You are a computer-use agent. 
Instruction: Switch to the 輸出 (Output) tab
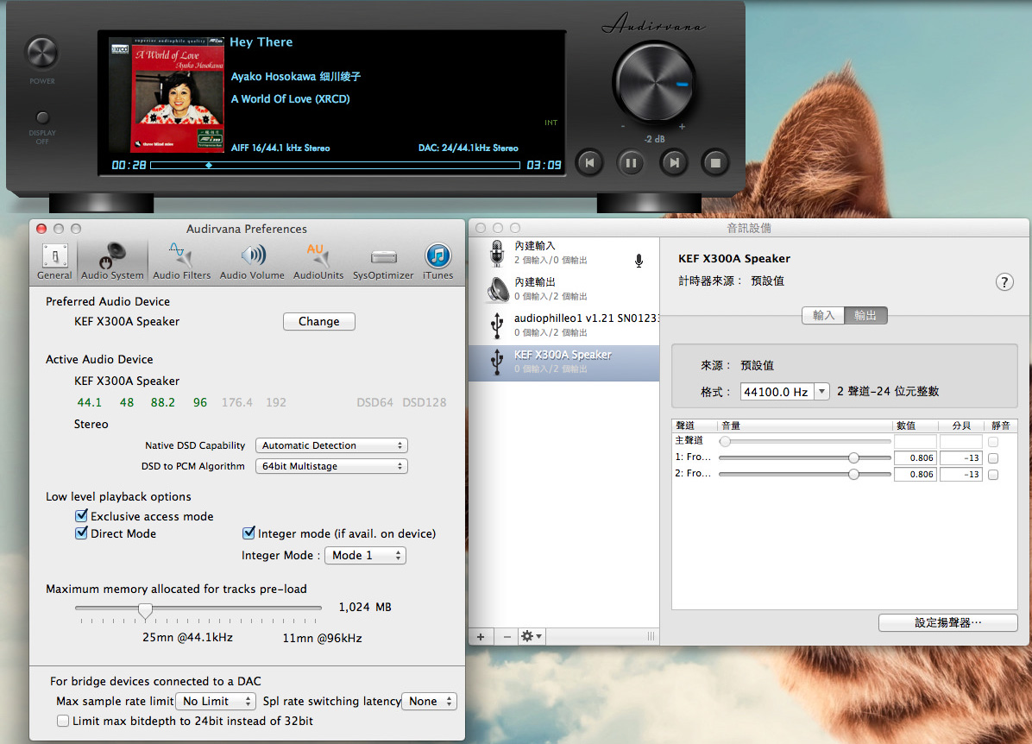point(865,315)
